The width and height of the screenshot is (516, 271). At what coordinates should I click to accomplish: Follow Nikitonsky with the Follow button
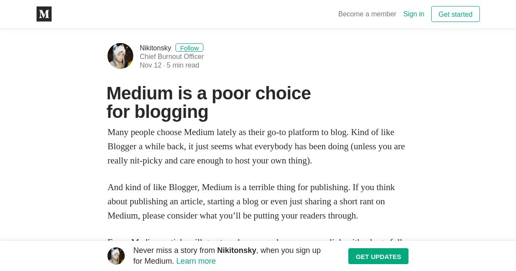point(189,48)
